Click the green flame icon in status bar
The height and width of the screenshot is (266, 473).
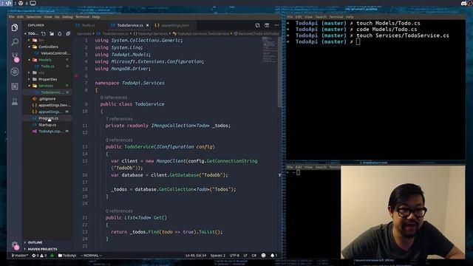point(52,256)
